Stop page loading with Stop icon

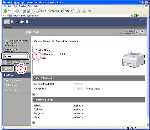(24, 11)
